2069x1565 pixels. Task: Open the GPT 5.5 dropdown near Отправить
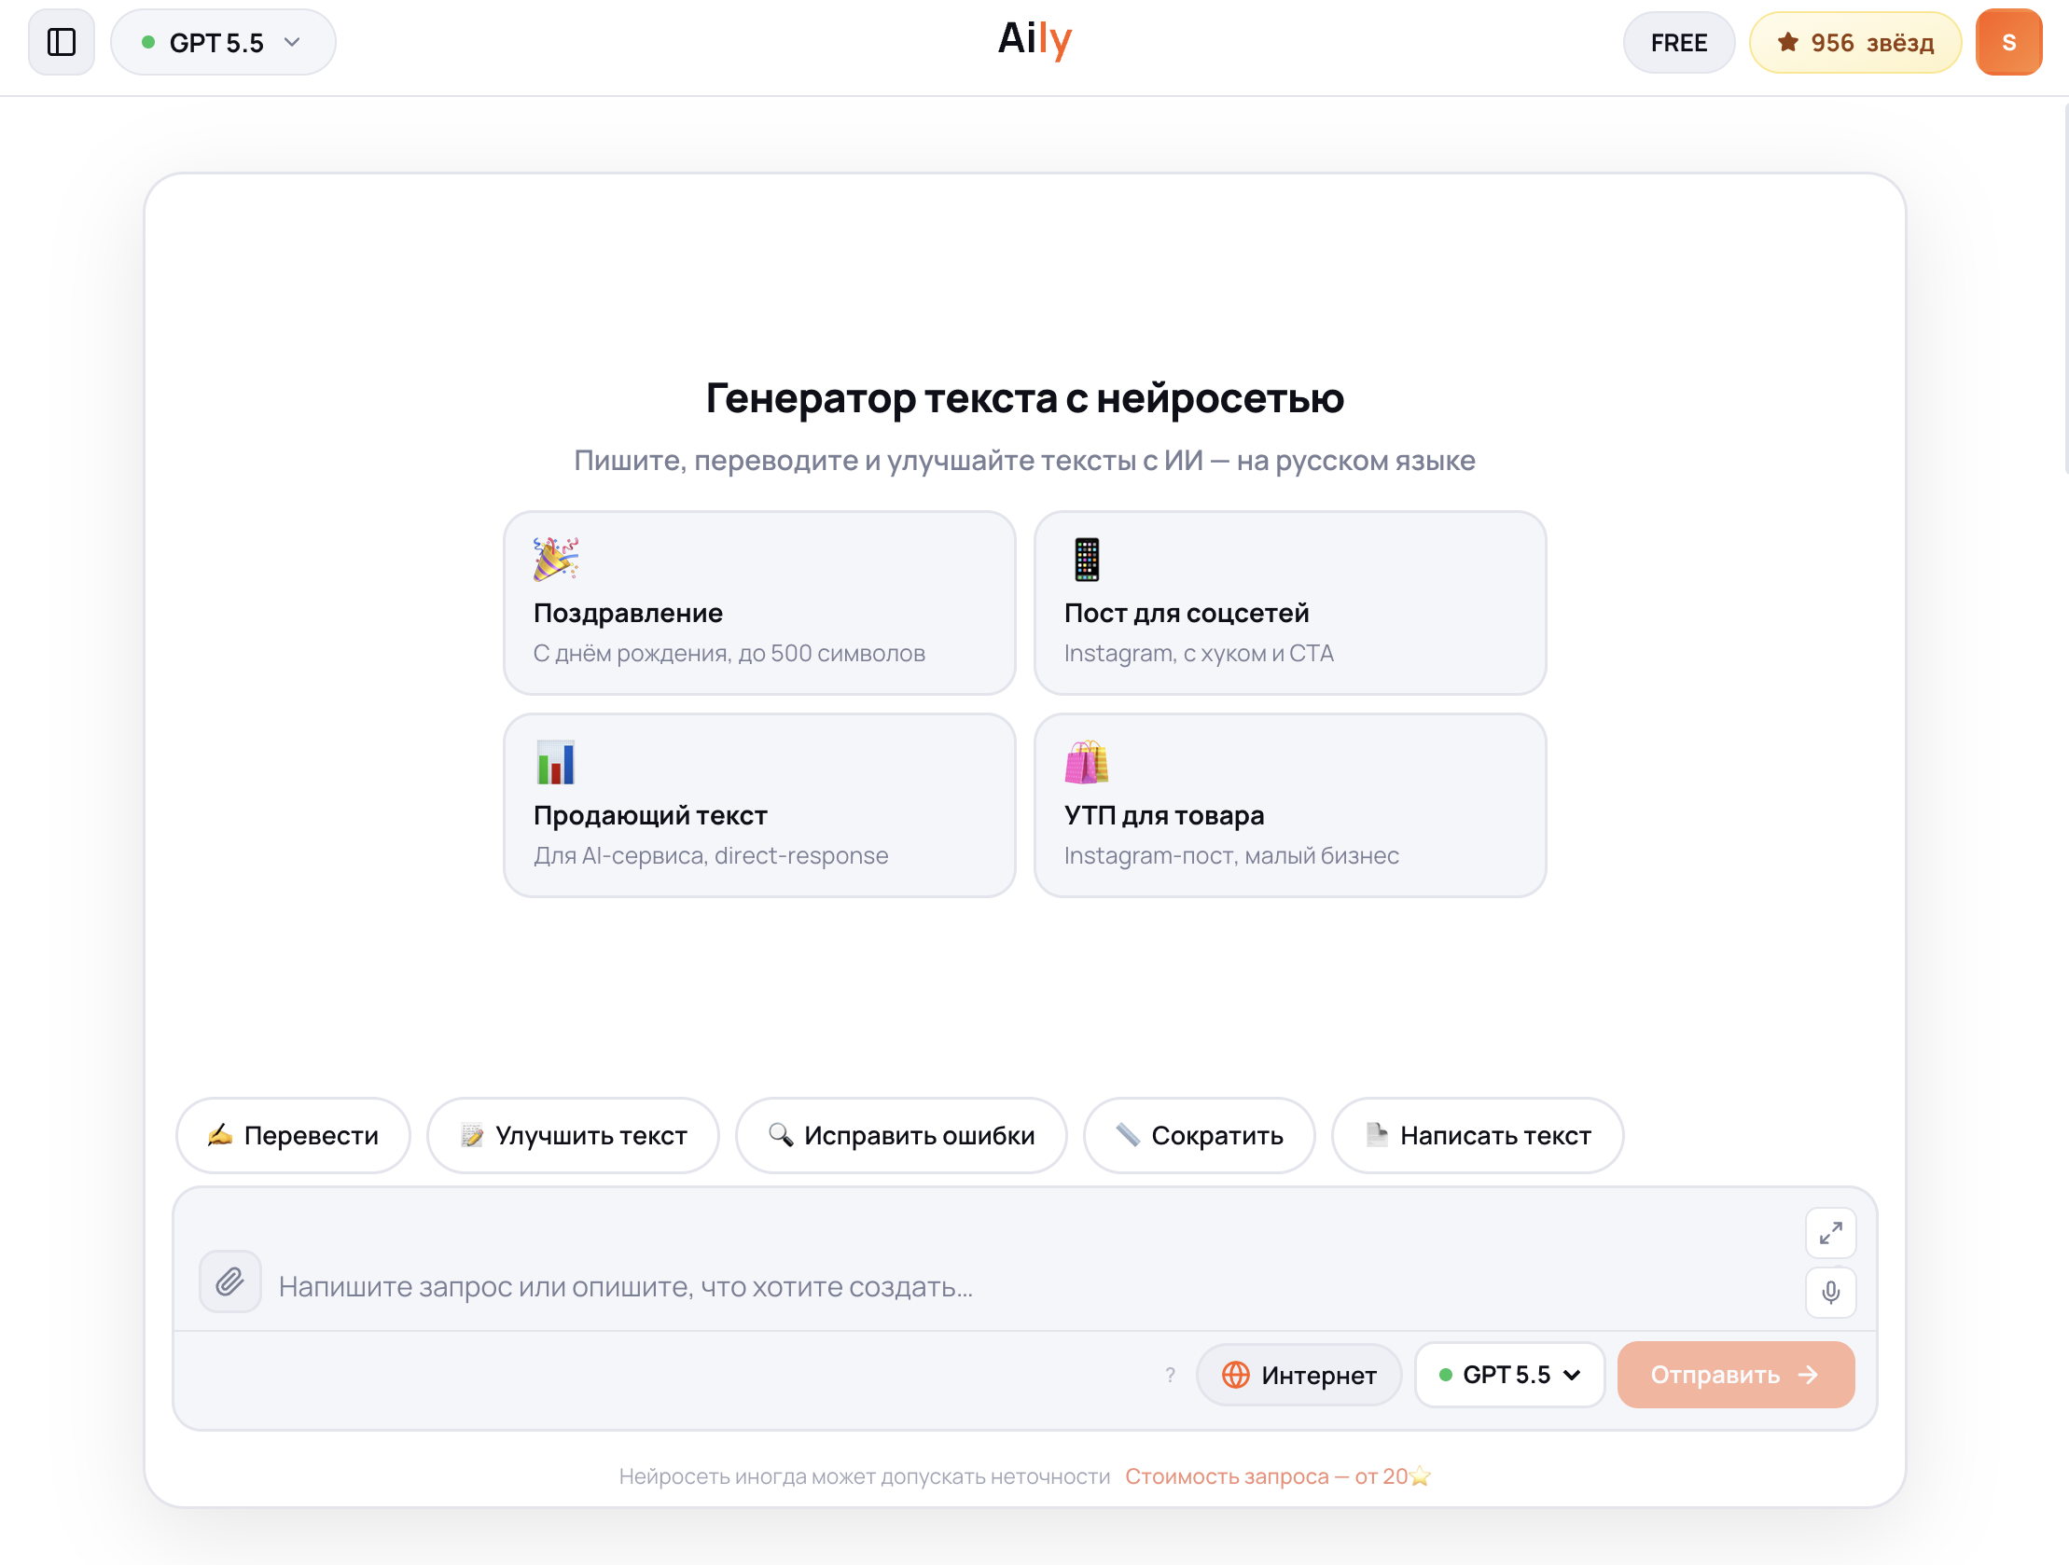(1508, 1374)
